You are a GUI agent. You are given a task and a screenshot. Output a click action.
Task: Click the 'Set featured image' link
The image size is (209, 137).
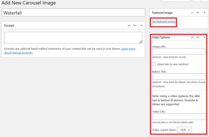(164, 21)
